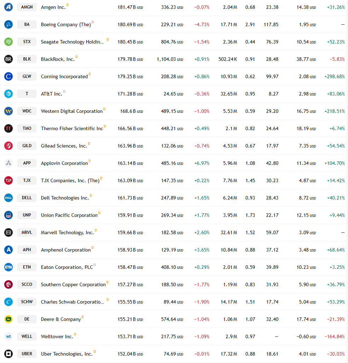Click the Dell logo icon

click(8, 198)
